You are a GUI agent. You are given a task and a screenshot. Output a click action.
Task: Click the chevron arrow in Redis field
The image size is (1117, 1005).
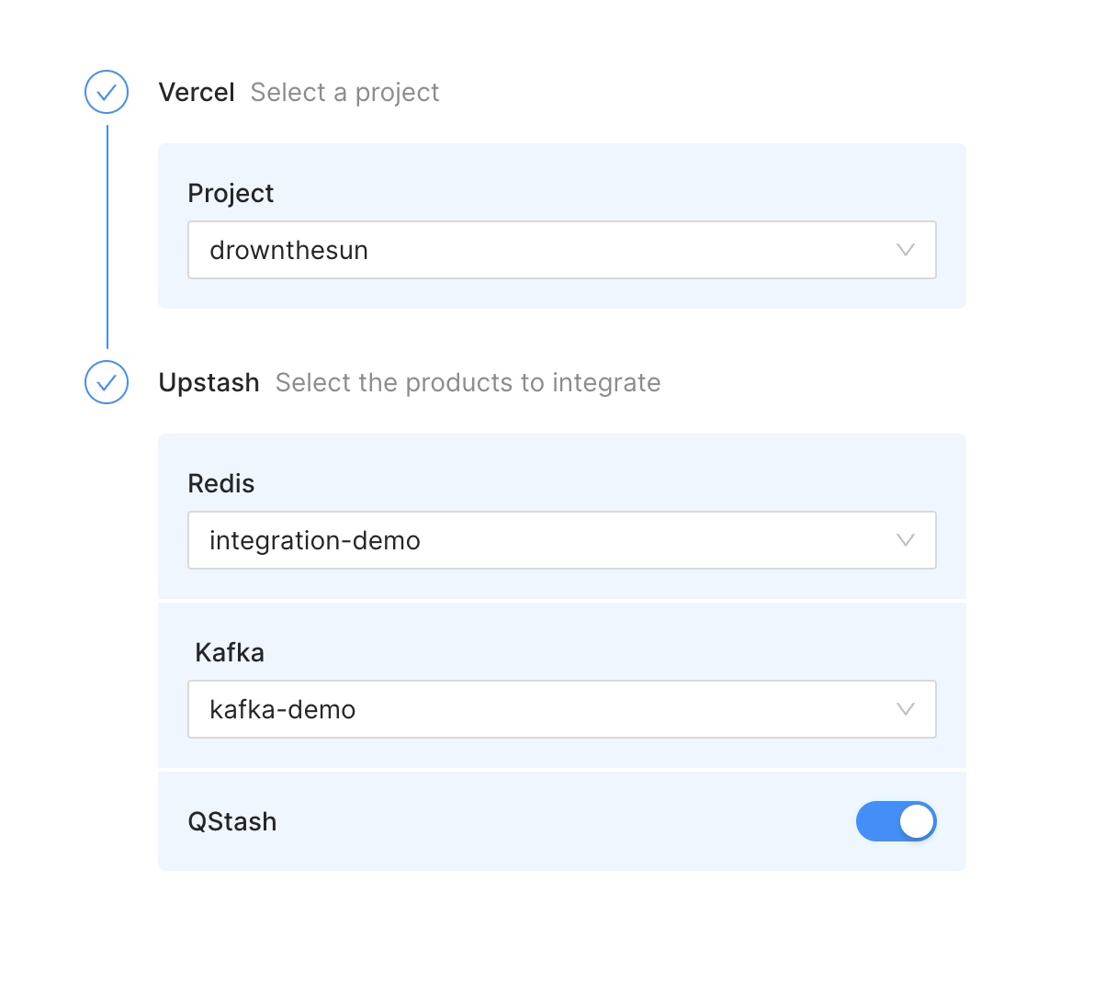[x=906, y=540]
